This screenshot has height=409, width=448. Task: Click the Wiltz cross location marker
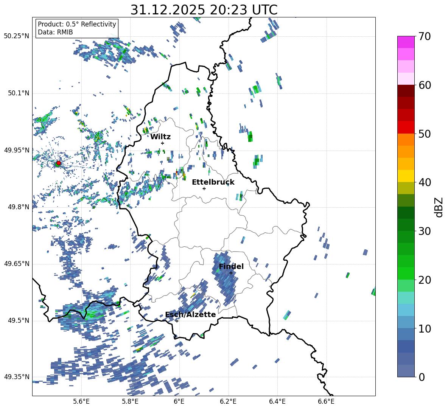tap(163, 143)
